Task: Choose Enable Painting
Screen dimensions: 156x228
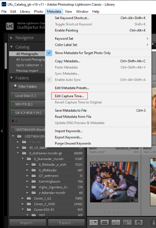Action: point(98,30)
